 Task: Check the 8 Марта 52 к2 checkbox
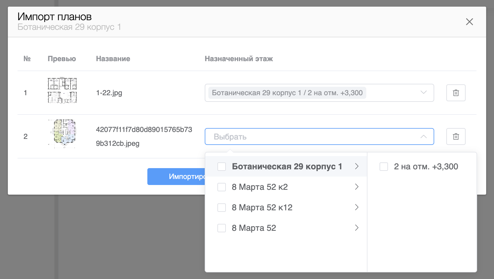[x=222, y=187]
